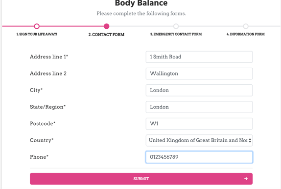
Task: Select the 2. Contact Form step label
Action: click(x=106, y=35)
